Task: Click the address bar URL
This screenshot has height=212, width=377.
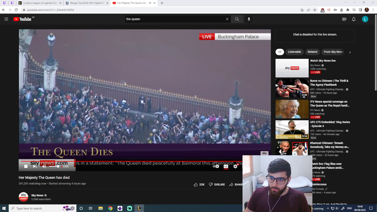Action: click(x=51, y=10)
